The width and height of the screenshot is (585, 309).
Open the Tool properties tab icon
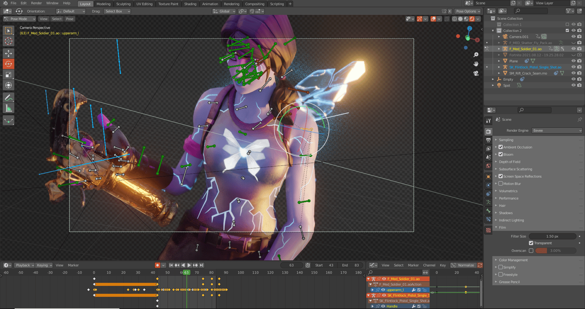point(488,121)
